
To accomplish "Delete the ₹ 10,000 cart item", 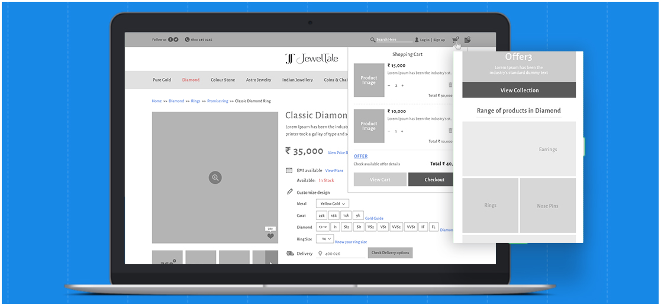I will 450,131.
